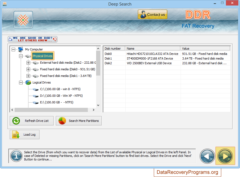This screenshot has height=177, width=240.
Task: Select Fixed hard disk media Disk0 - 931.51 GB
Action: [x=67, y=69]
